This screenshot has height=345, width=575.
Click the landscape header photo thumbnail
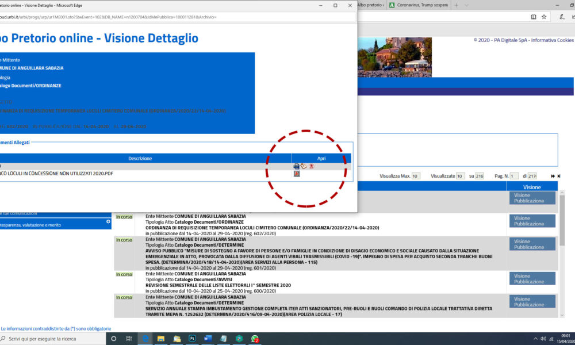pos(394,57)
